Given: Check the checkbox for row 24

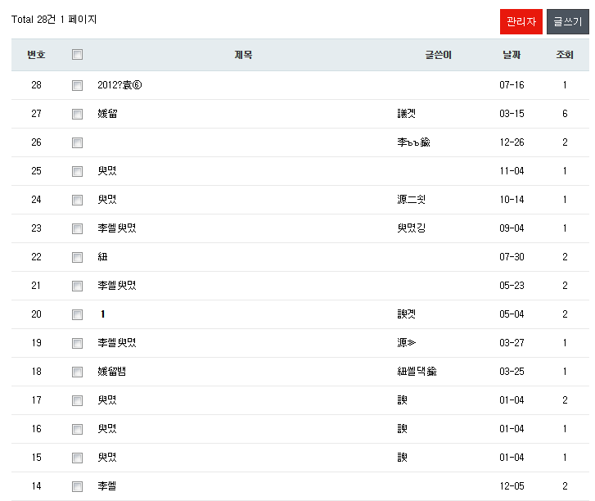Looking at the screenshot, I should pos(78,200).
